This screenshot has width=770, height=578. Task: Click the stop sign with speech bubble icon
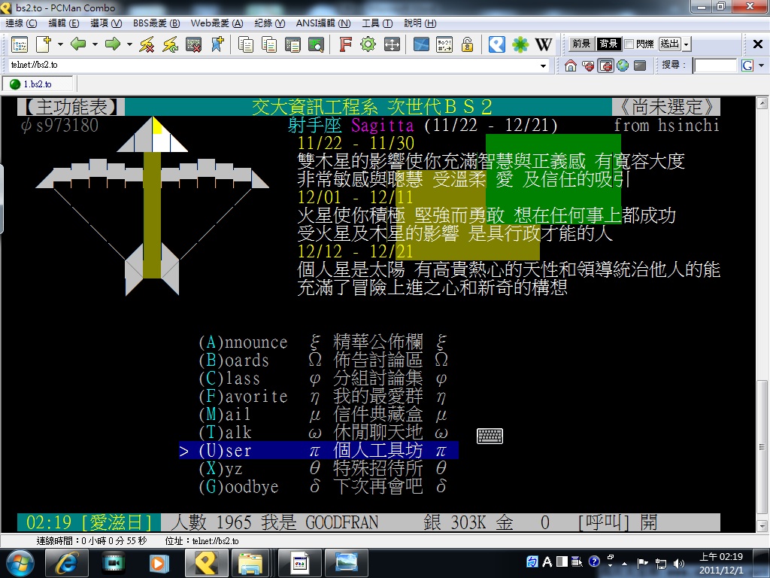pos(588,65)
